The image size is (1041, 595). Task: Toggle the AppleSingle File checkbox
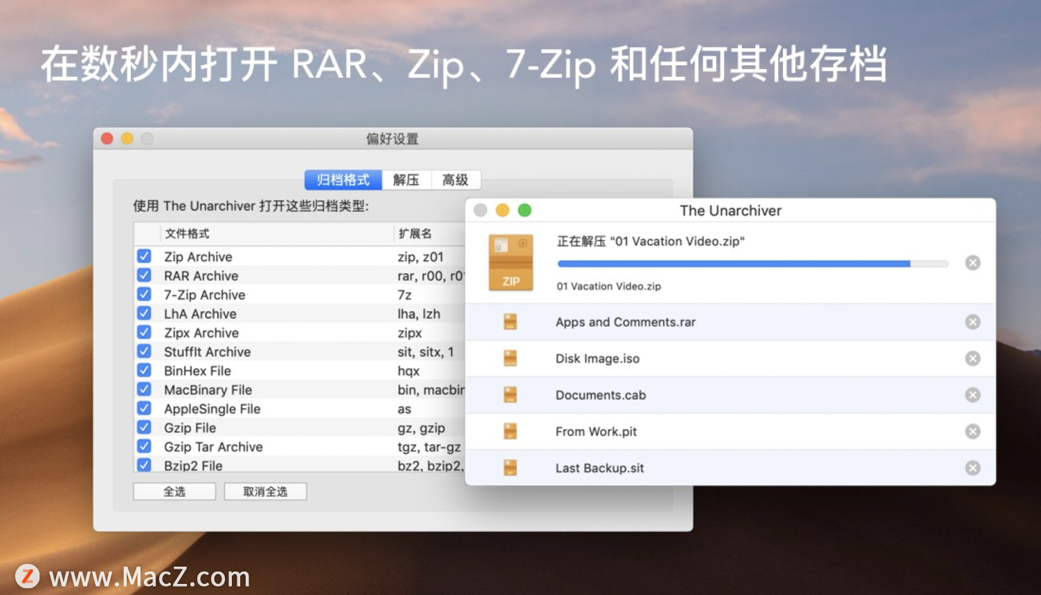click(144, 408)
